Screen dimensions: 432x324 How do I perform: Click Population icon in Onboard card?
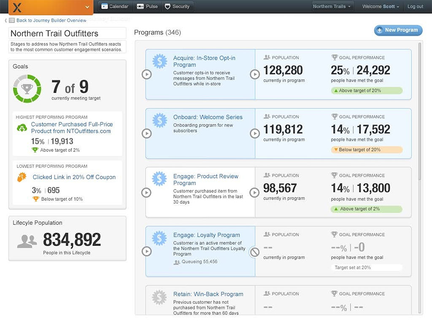(x=267, y=116)
